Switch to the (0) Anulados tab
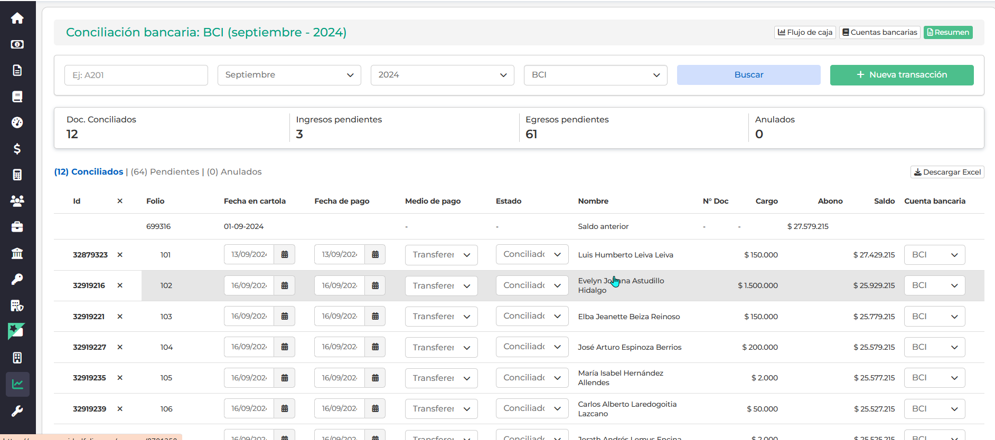Screen dimensions: 995x440 click(234, 172)
